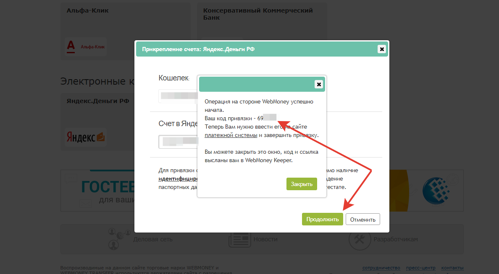This screenshot has height=274, width=499.
Task: Select the 'Альфа-Клик' card heading
Action: pyautogui.click(x=87, y=10)
